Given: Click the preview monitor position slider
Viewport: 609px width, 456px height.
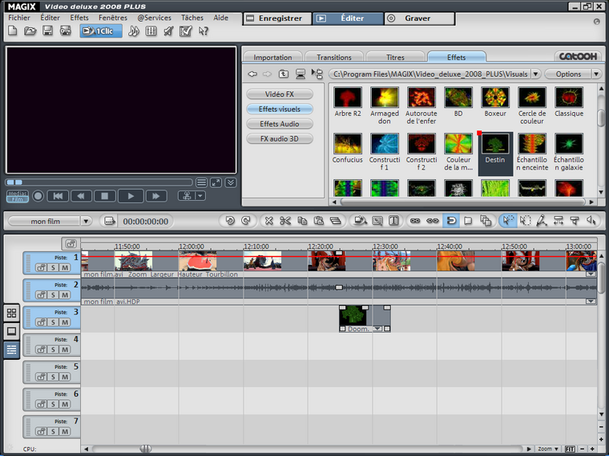Looking at the screenshot, I should (x=99, y=182).
